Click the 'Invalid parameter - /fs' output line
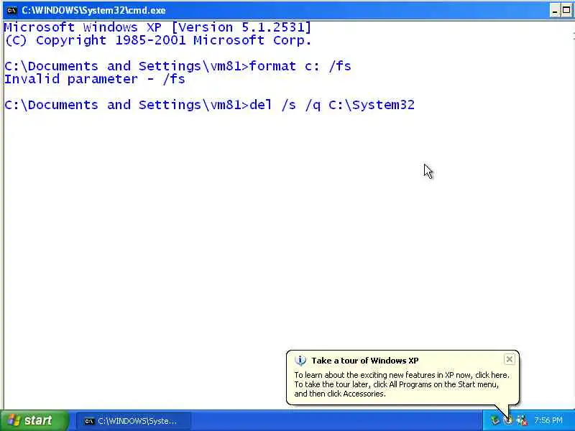575x431 pixels. (95, 79)
